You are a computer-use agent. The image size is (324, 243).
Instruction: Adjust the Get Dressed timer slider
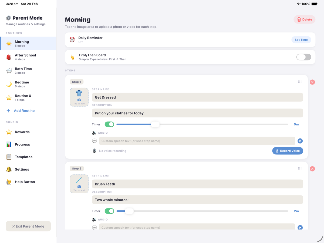click(x=155, y=124)
